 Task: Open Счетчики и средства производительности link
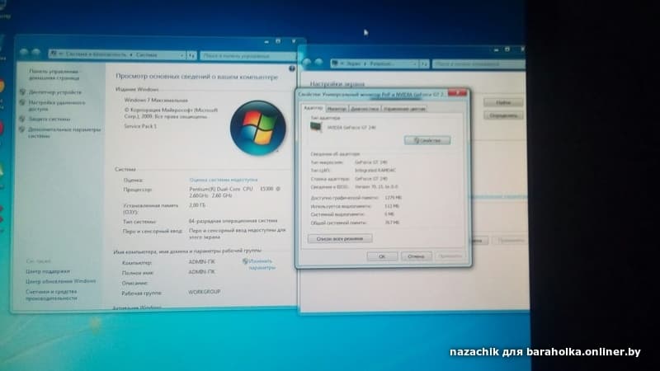click(x=51, y=294)
